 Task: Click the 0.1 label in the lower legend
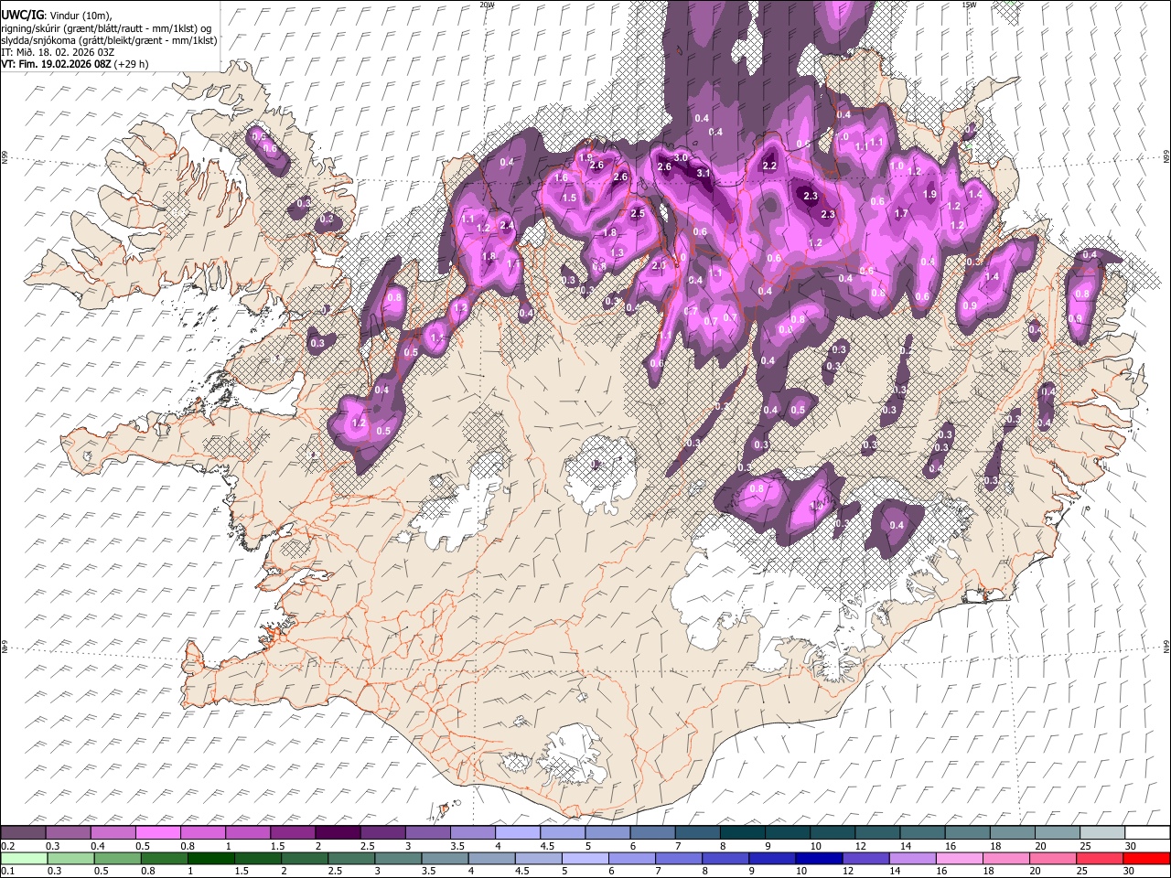7,871
